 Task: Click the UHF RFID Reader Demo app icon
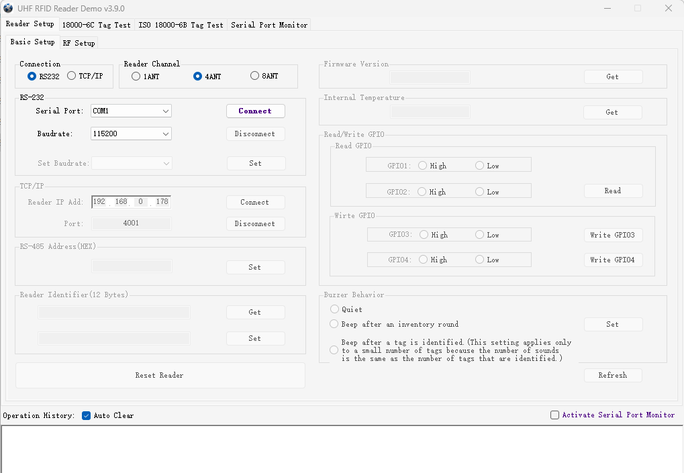(x=8, y=8)
